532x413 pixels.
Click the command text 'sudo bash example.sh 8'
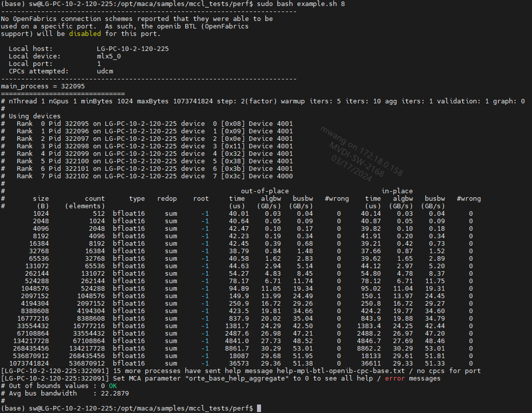coord(301,3)
